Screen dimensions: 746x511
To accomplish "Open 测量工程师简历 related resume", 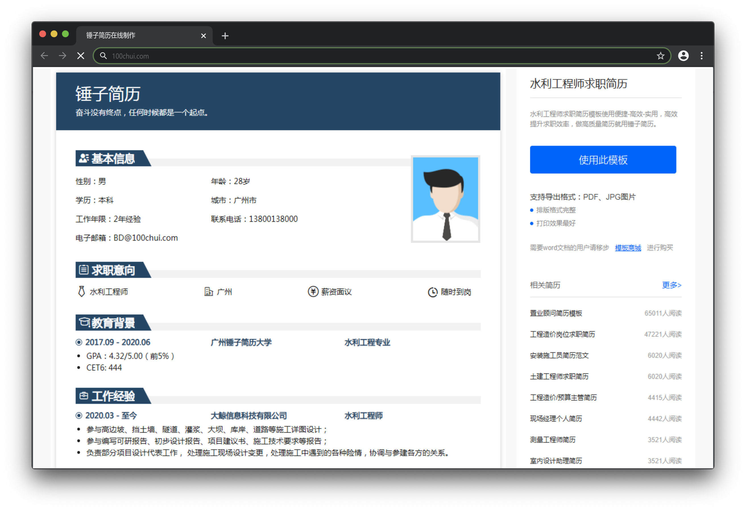I will [x=553, y=439].
